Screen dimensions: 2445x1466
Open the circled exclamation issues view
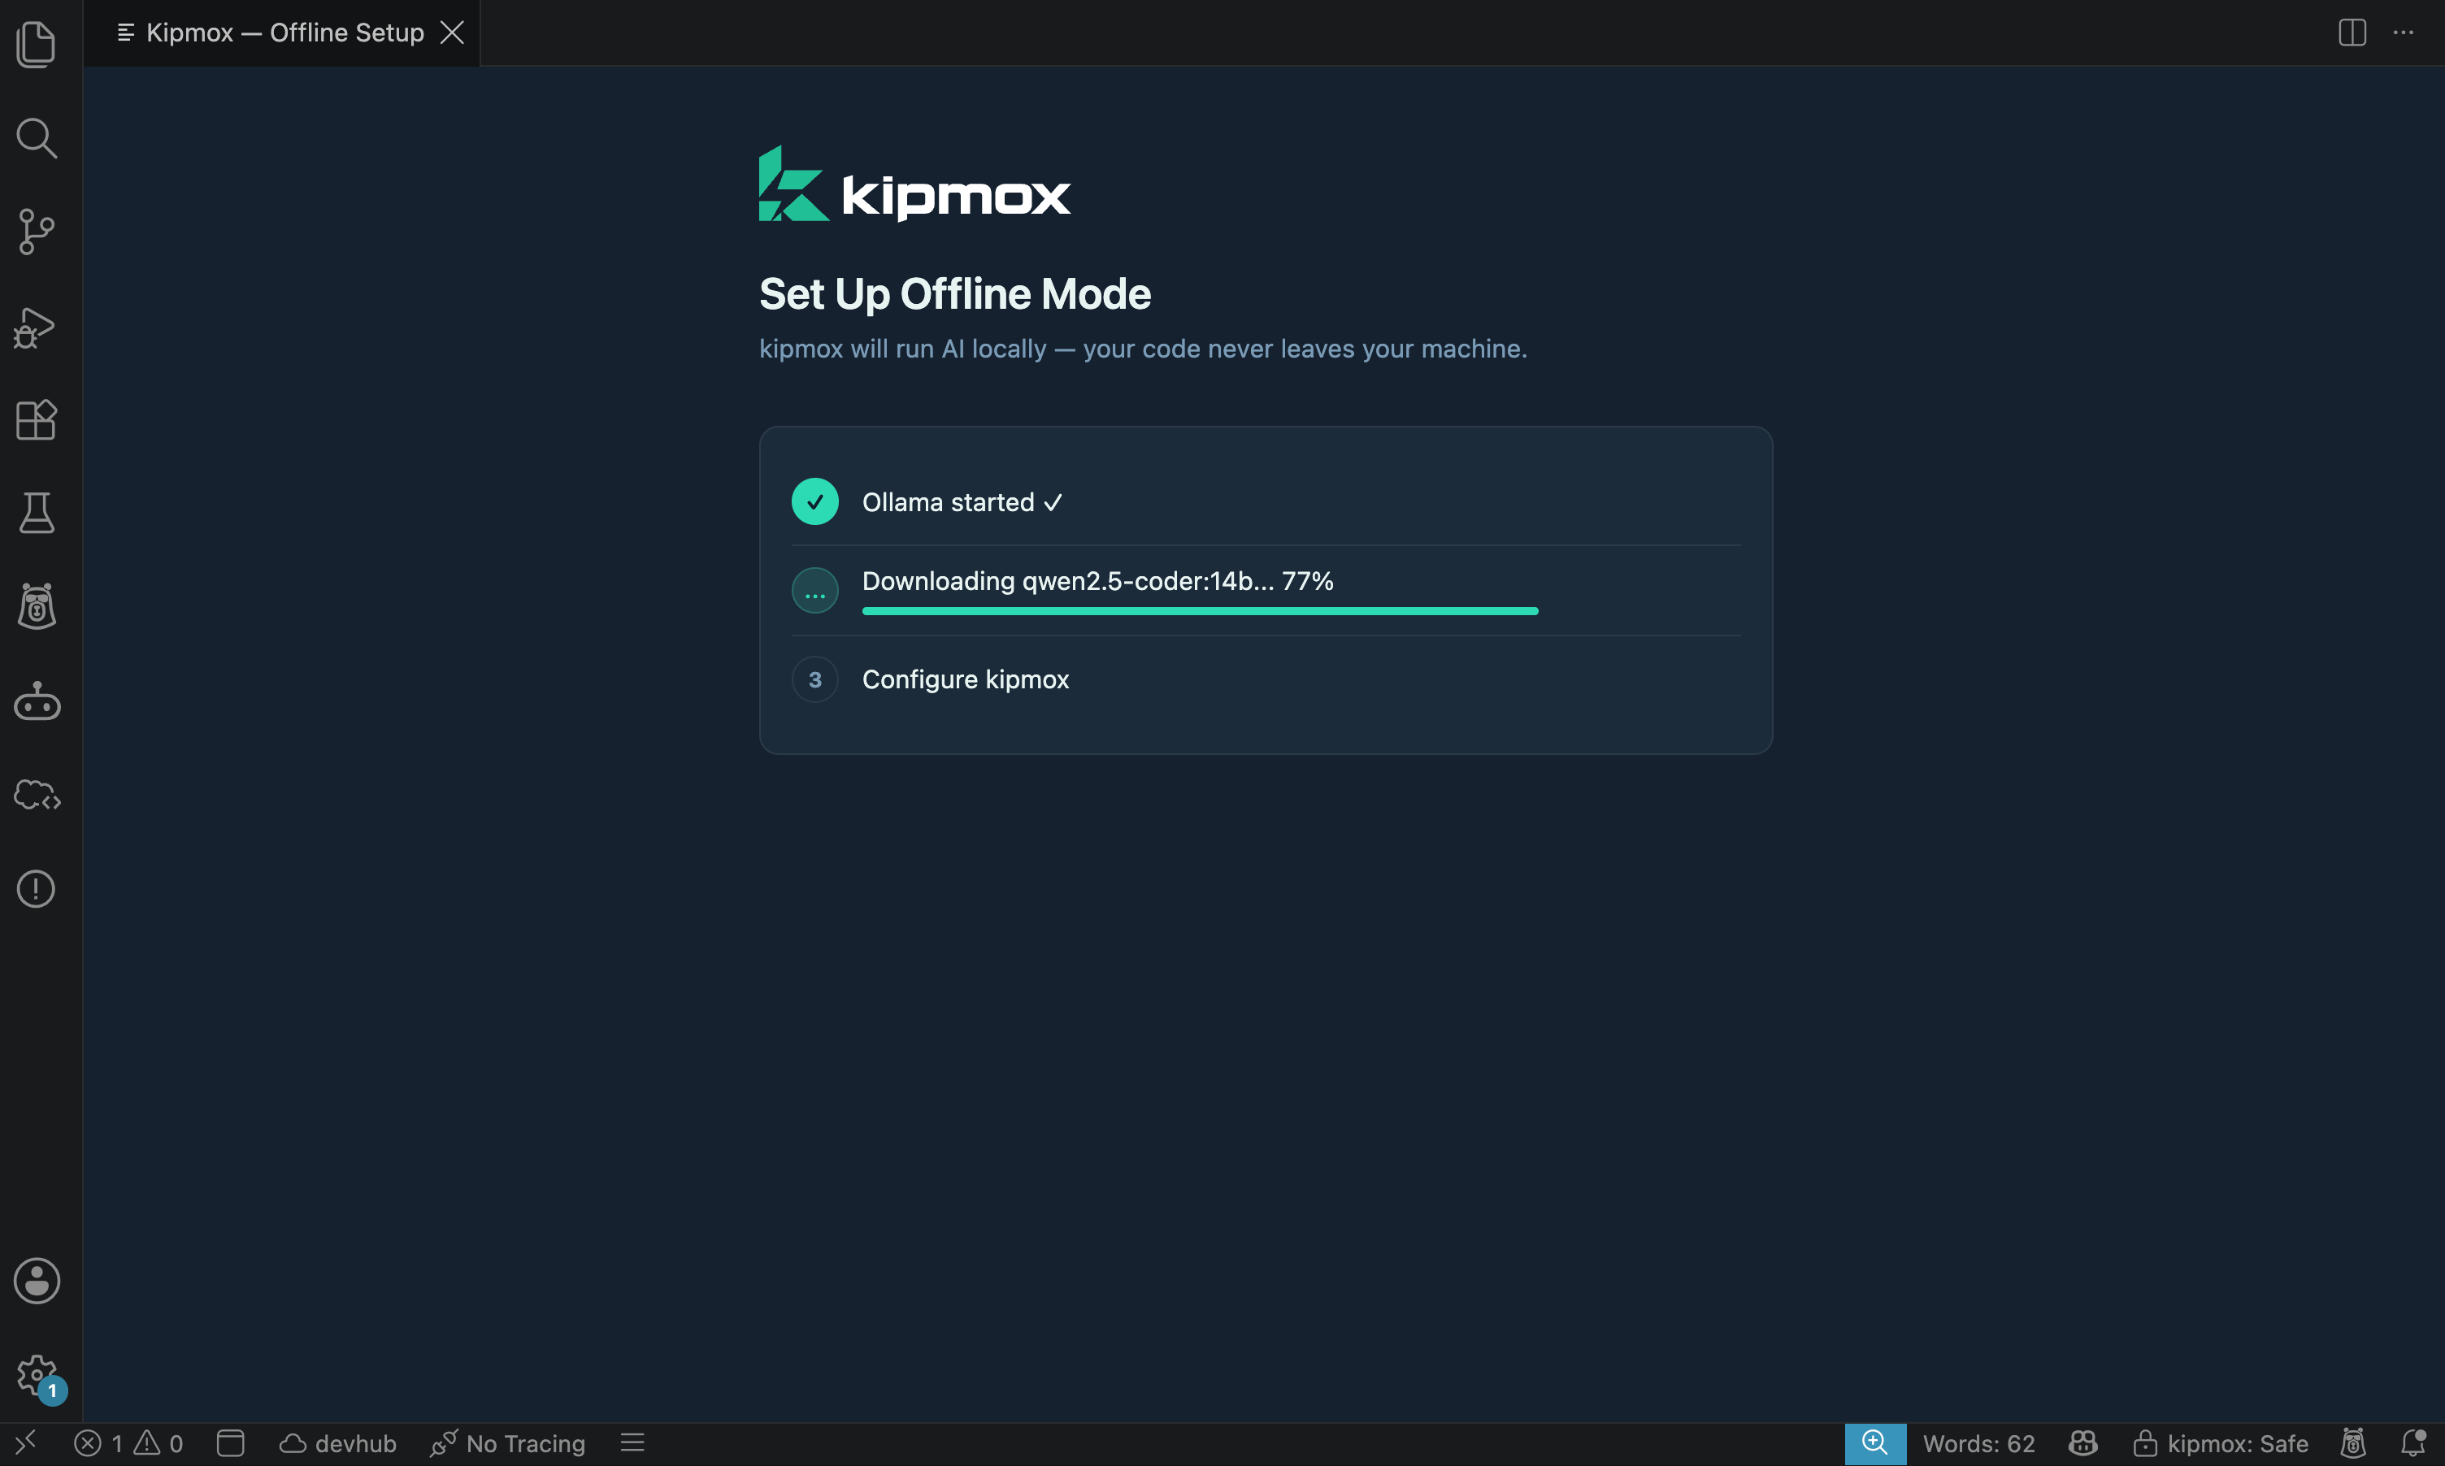pyautogui.click(x=37, y=888)
